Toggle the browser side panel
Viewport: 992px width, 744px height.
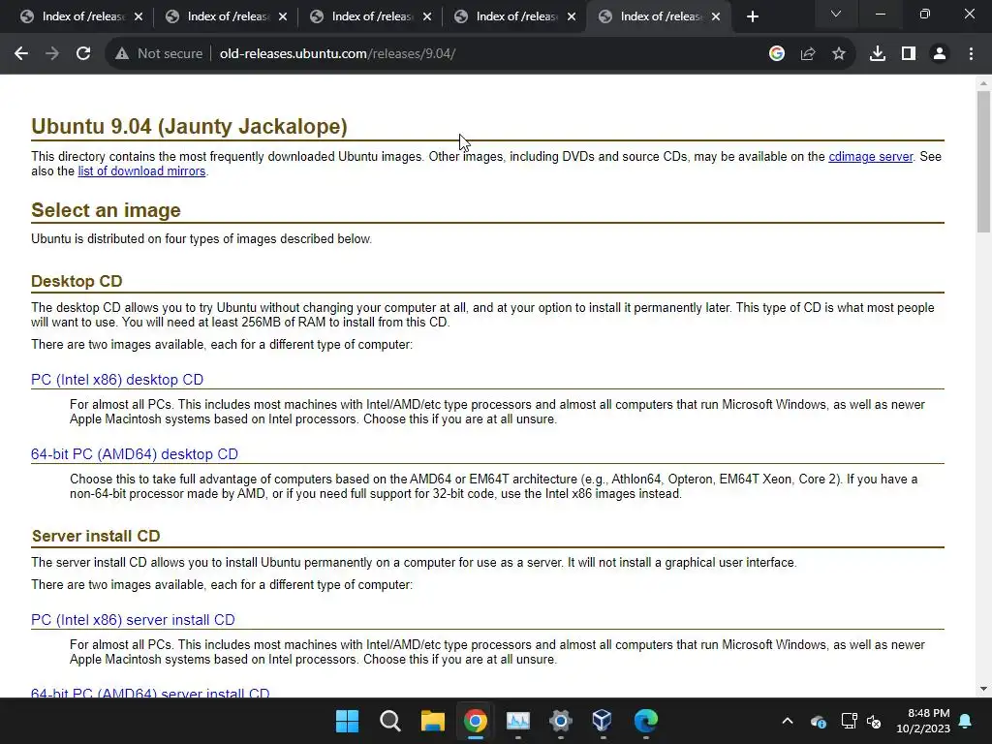[909, 54]
